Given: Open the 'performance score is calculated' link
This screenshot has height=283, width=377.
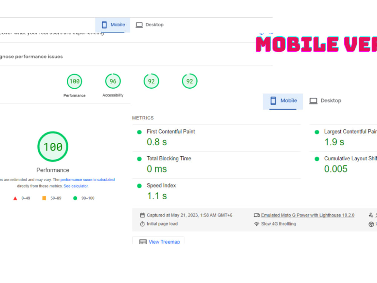Looking at the screenshot, I should click(x=87, y=180).
